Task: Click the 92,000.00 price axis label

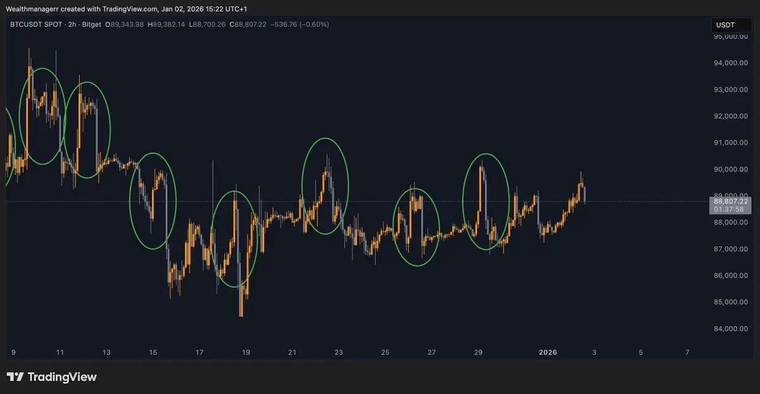Action: coord(731,116)
